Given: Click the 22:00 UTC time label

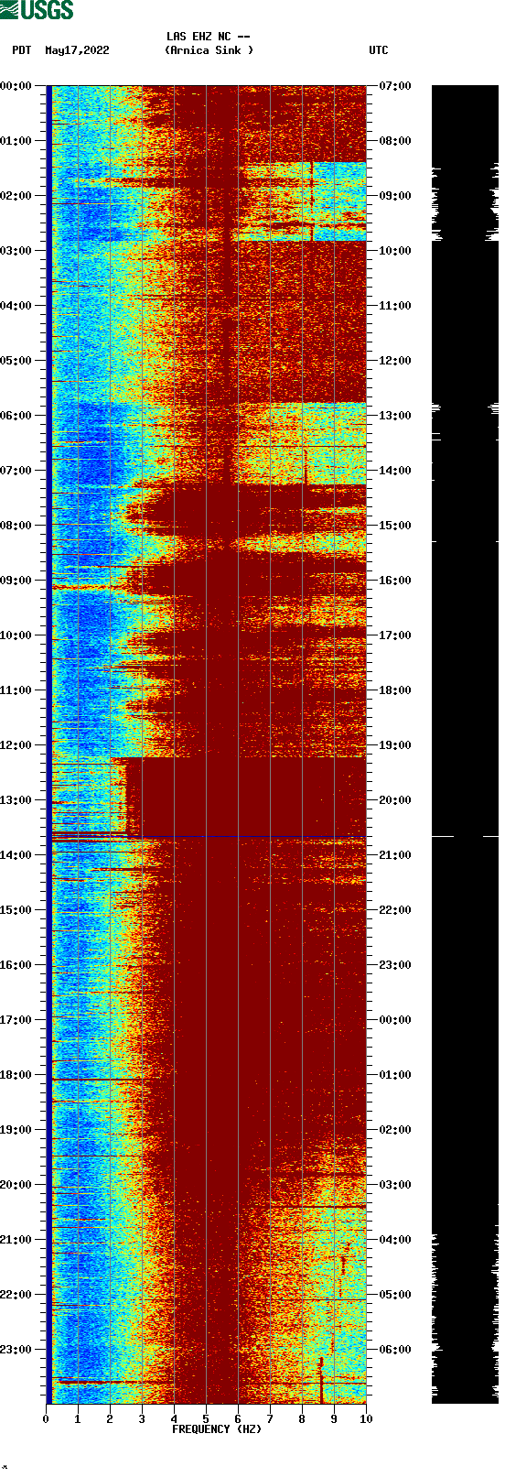Looking at the screenshot, I should pos(395,910).
